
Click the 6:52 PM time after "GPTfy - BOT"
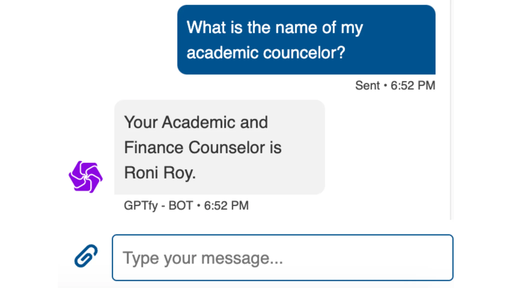tap(226, 206)
